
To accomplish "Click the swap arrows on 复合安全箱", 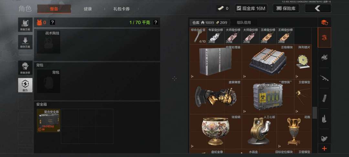I will 58,131.
